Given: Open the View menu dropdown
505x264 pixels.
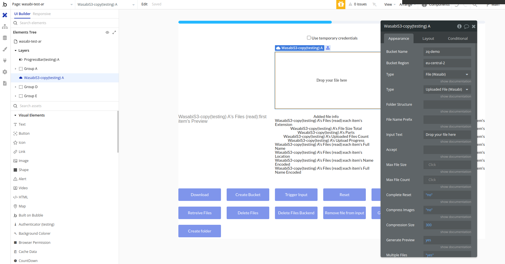Looking at the screenshot, I should (390, 4).
